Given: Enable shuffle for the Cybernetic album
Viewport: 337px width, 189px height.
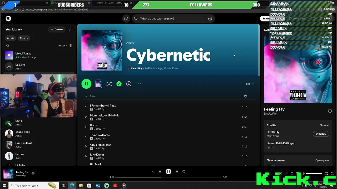Looking at the screenshot, I should point(109,84).
